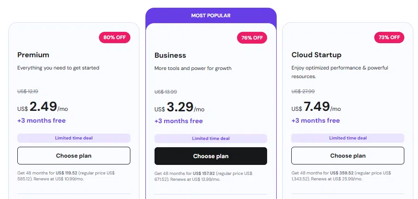Screen dimensions: 418x199
Task: Click +3 months free under Business
Action: [x=179, y=121]
